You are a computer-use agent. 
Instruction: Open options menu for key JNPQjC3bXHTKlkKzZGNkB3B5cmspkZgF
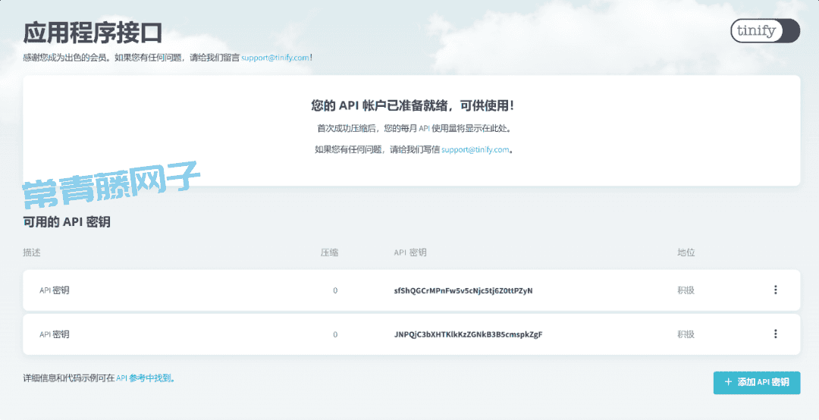[x=775, y=334]
